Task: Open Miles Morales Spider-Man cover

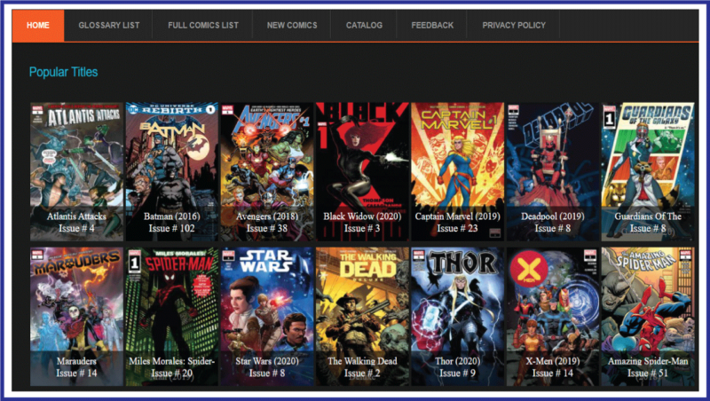Action: point(171,317)
